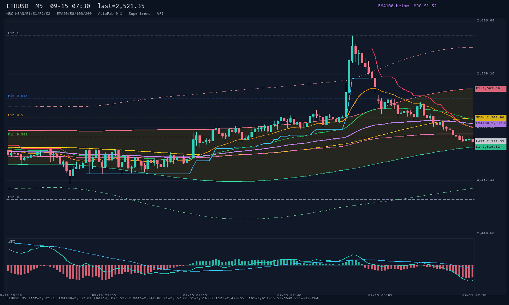Select the Fib 0.382 level label

(18, 134)
